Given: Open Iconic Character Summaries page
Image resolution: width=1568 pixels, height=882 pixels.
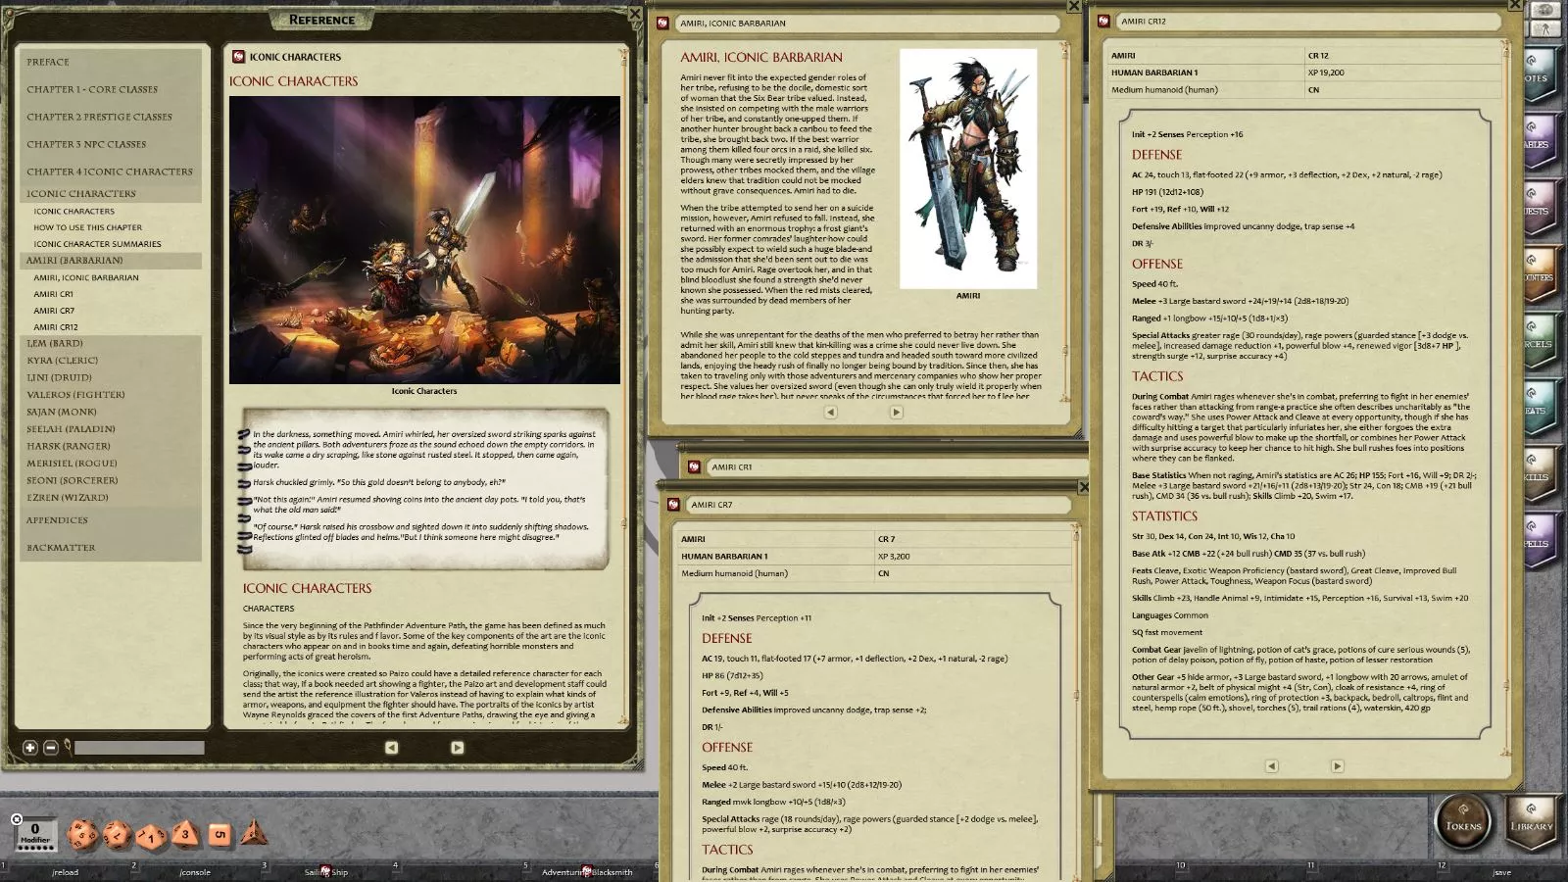Looking at the screenshot, I should (x=97, y=244).
